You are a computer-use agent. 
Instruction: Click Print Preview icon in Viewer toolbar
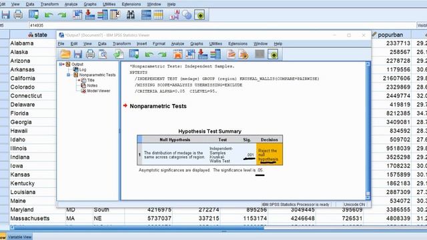(x=103, y=54)
